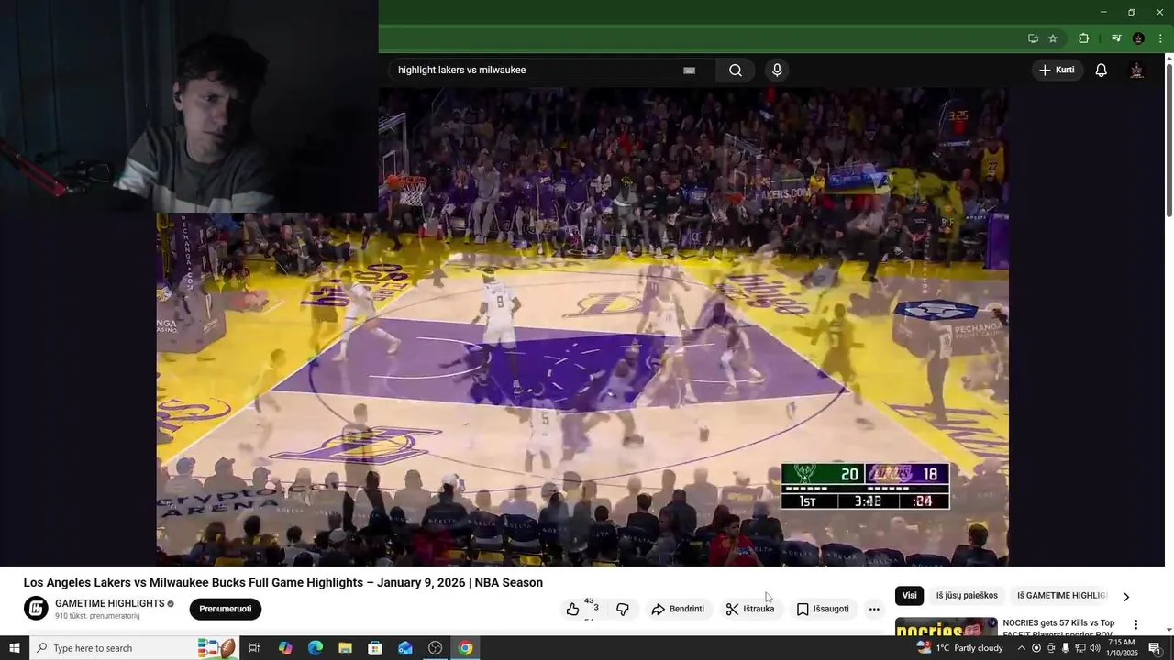1174x660 pixels.
Task: Select the Visi filter chip
Action: tap(909, 596)
